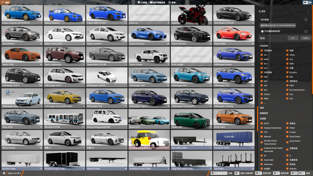Uncheck the E-Gear transmission filter

[287, 132]
